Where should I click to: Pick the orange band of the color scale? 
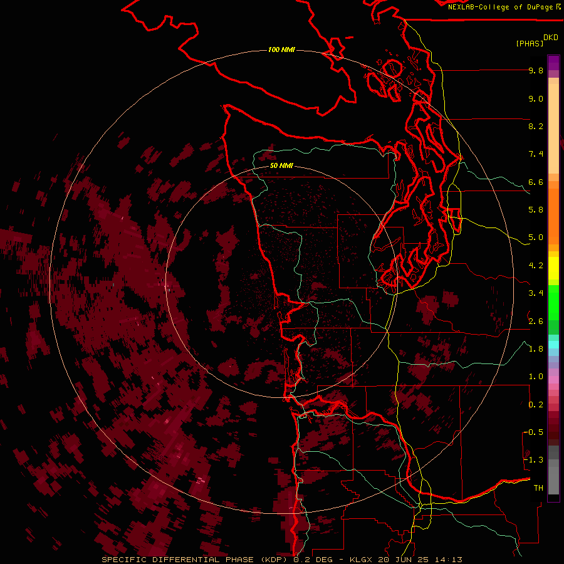[553, 216]
